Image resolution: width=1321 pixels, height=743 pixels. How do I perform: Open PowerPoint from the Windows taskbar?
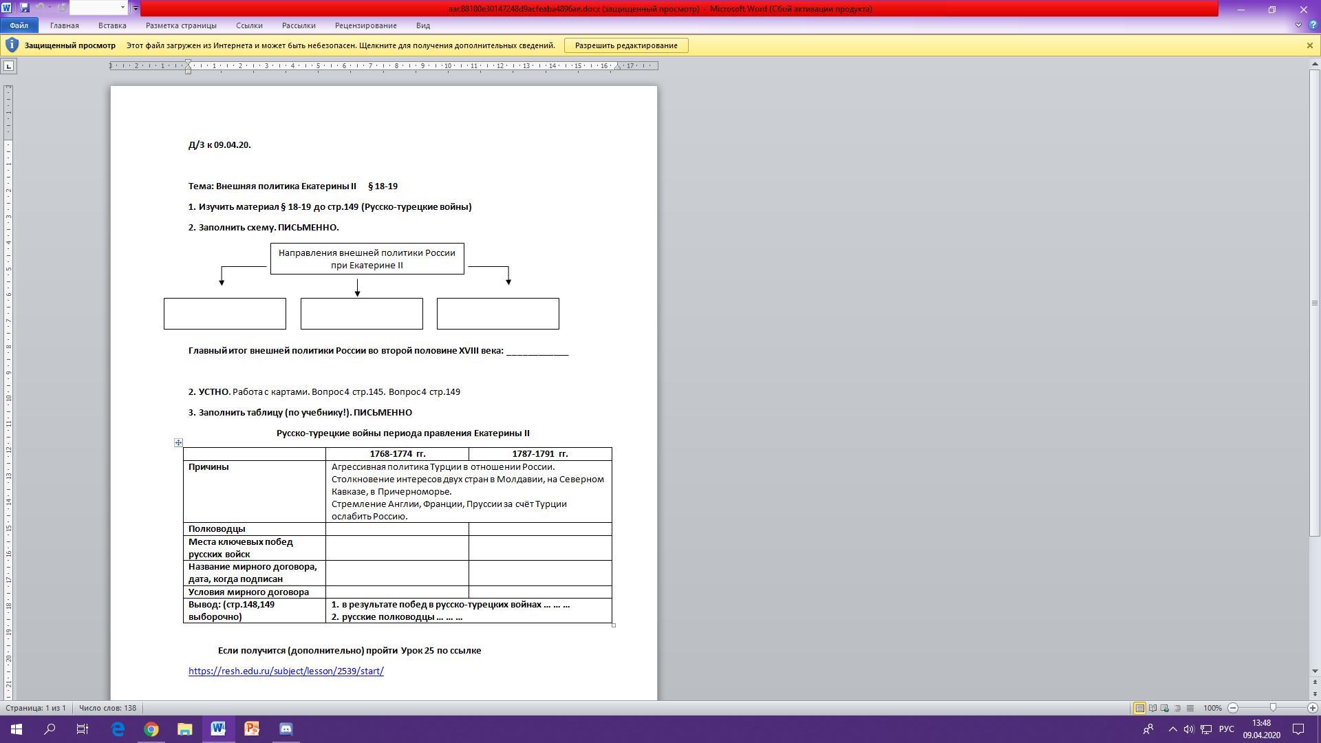pyautogui.click(x=252, y=729)
